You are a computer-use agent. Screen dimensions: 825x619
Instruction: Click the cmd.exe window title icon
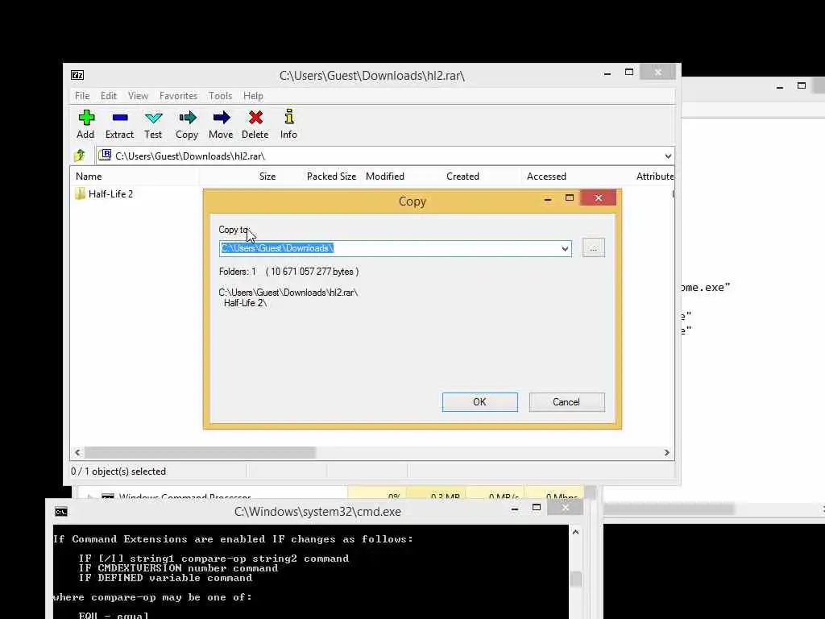[61, 512]
